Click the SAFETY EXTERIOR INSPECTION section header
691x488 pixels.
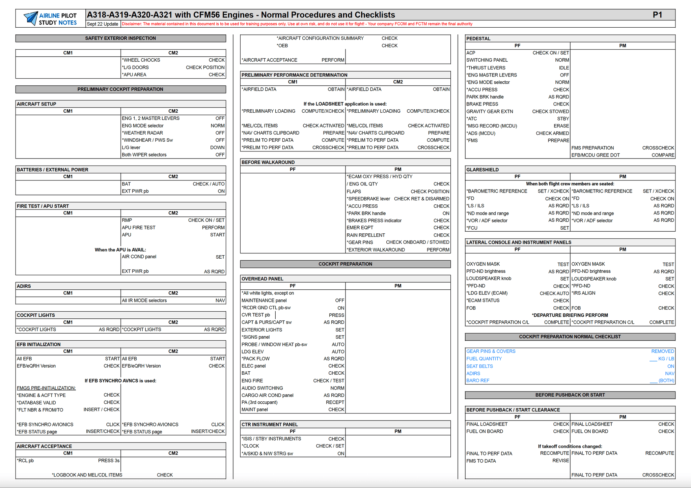pyautogui.click(x=120, y=38)
